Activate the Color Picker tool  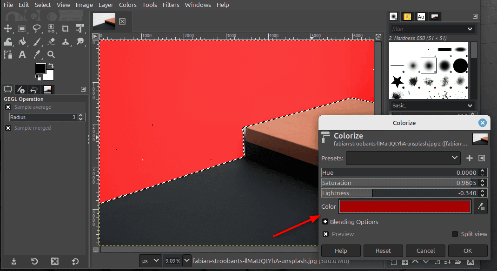[x=36, y=55]
